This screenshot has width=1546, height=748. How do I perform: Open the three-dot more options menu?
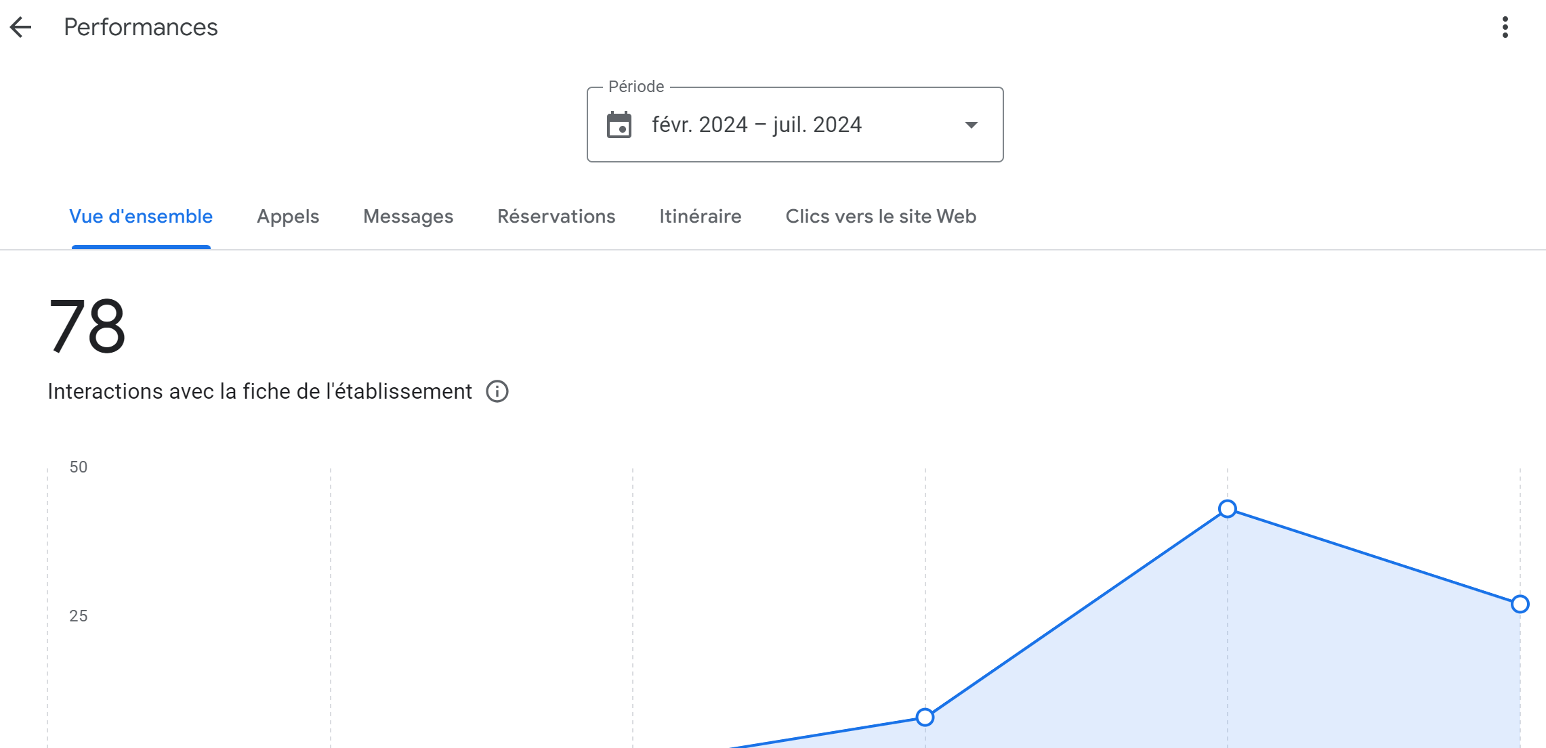(1505, 27)
